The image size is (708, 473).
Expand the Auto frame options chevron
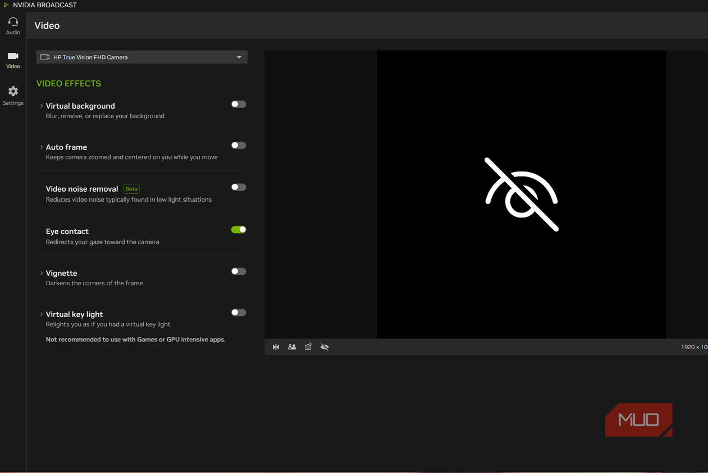coord(42,147)
